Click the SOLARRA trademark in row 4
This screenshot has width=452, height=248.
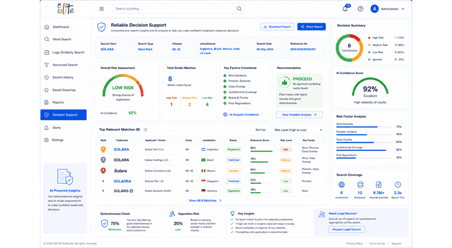(x=122, y=181)
